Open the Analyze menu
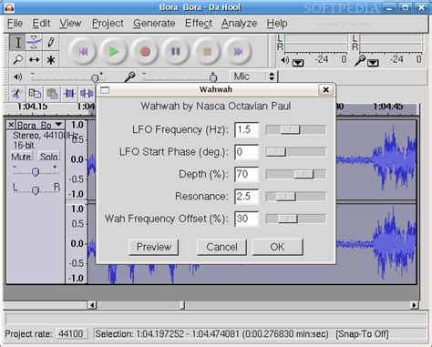The image size is (432, 347). [x=239, y=24]
